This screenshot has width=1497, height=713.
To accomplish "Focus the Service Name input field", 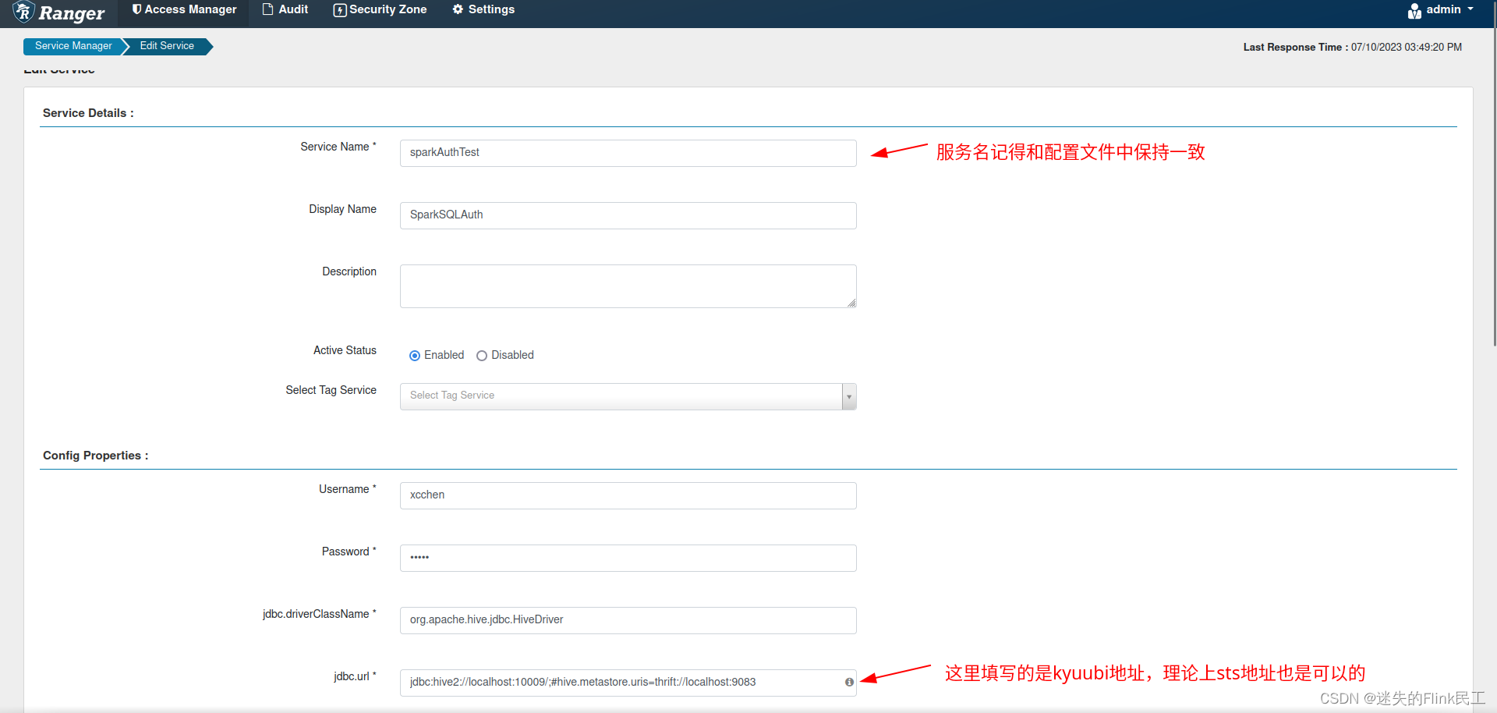I will [x=628, y=153].
